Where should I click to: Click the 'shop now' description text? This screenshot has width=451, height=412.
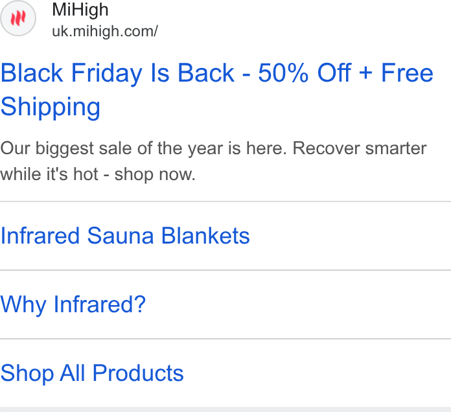(x=155, y=174)
